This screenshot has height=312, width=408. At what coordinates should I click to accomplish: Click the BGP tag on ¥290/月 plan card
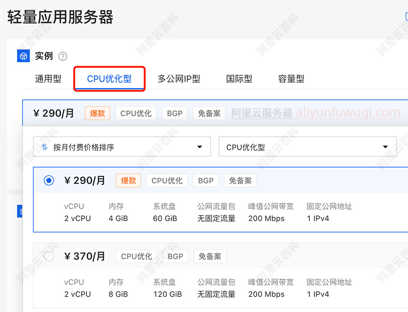205,180
